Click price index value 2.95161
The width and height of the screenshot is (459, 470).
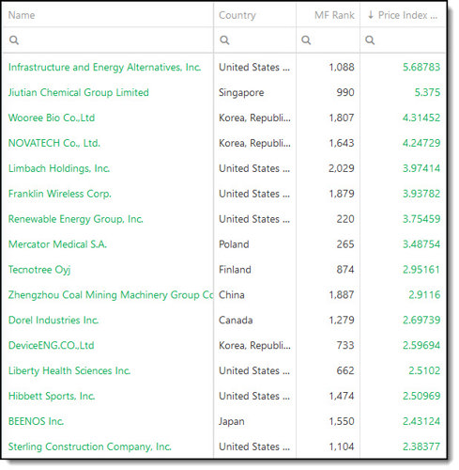click(x=421, y=270)
